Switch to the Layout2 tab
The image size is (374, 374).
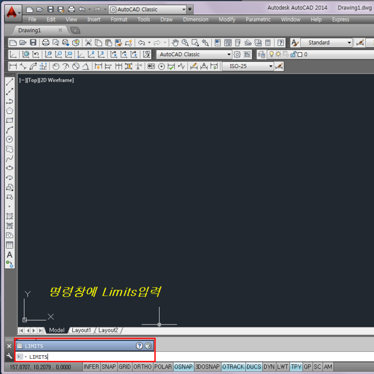tap(108, 330)
